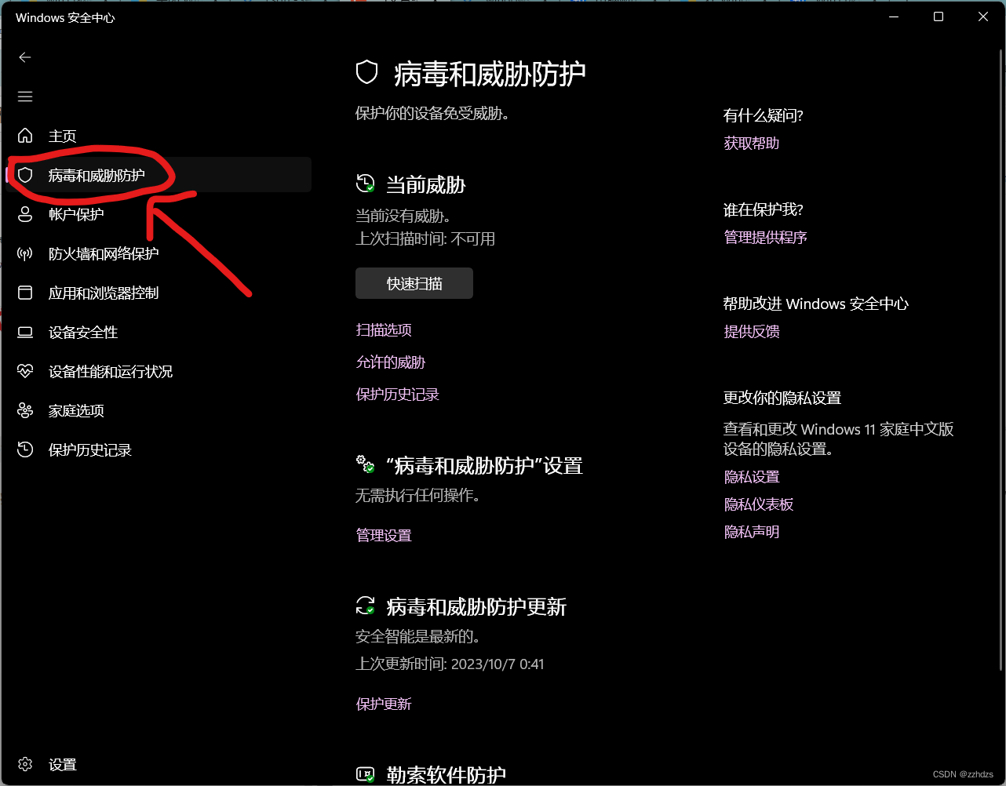Click the text 无需执行任何操作。
1006x786 pixels.
tap(417, 496)
